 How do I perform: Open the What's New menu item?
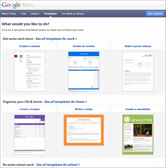tap(9, 14)
